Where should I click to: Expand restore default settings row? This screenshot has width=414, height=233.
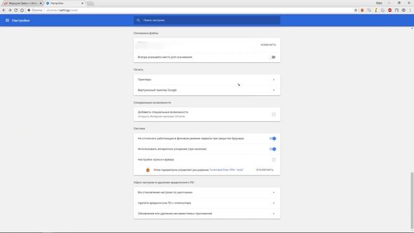207,192
